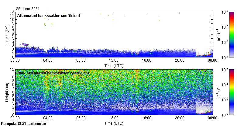Click the 10⁻⁶ label on upper color bar
The width and height of the screenshot is (237, 127).
(x=225, y=42)
